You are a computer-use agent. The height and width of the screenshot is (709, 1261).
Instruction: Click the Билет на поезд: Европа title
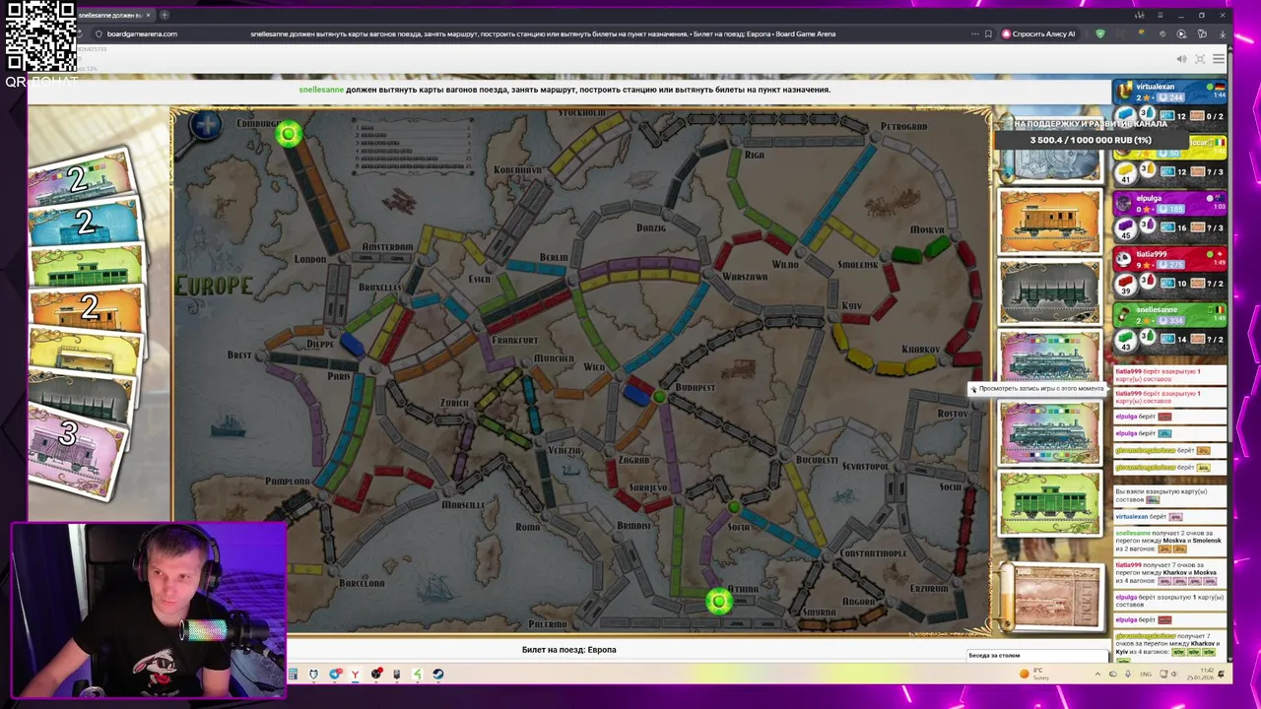pos(568,650)
